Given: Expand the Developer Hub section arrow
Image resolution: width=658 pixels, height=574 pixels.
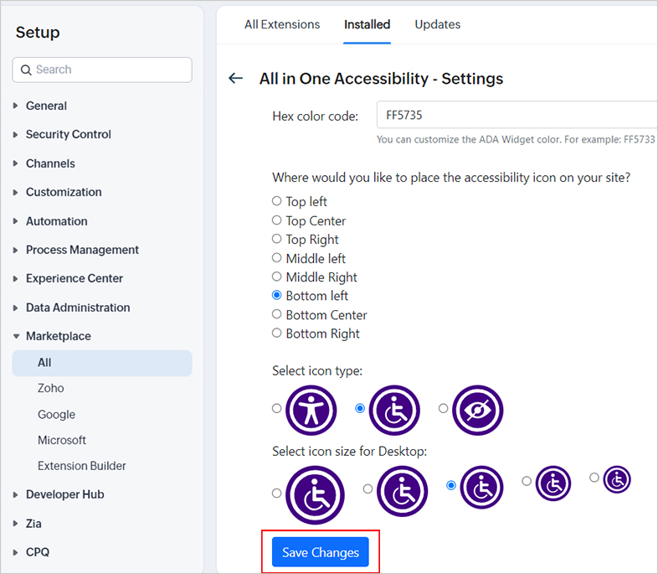Looking at the screenshot, I should point(16,494).
